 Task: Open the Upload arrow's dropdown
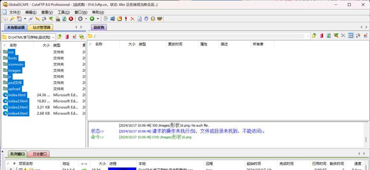[x=98, y=19]
